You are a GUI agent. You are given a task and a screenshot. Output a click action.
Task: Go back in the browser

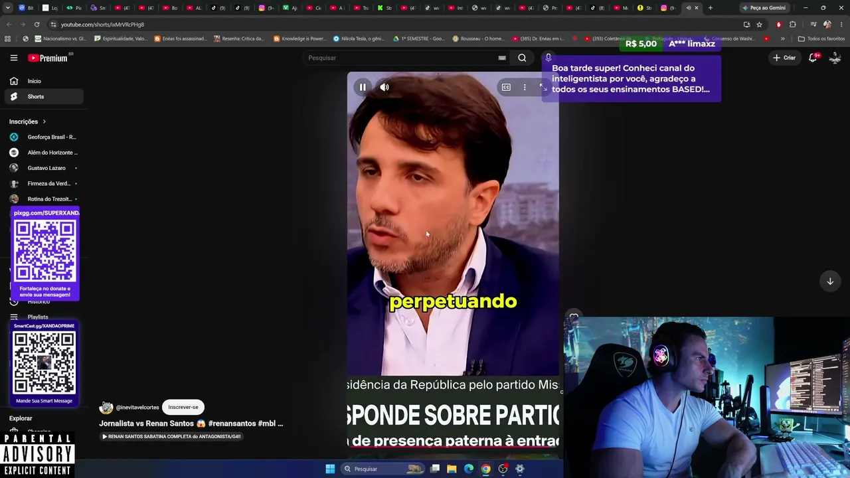pos(9,25)
